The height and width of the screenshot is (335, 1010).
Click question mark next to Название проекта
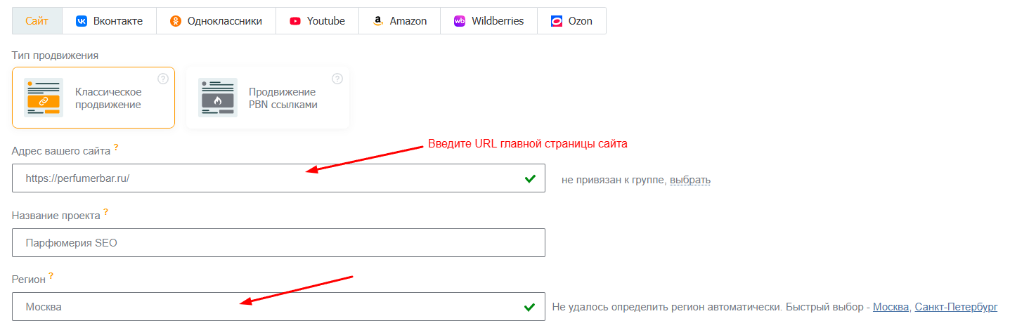pyautogui.click(x=106, y=211)
